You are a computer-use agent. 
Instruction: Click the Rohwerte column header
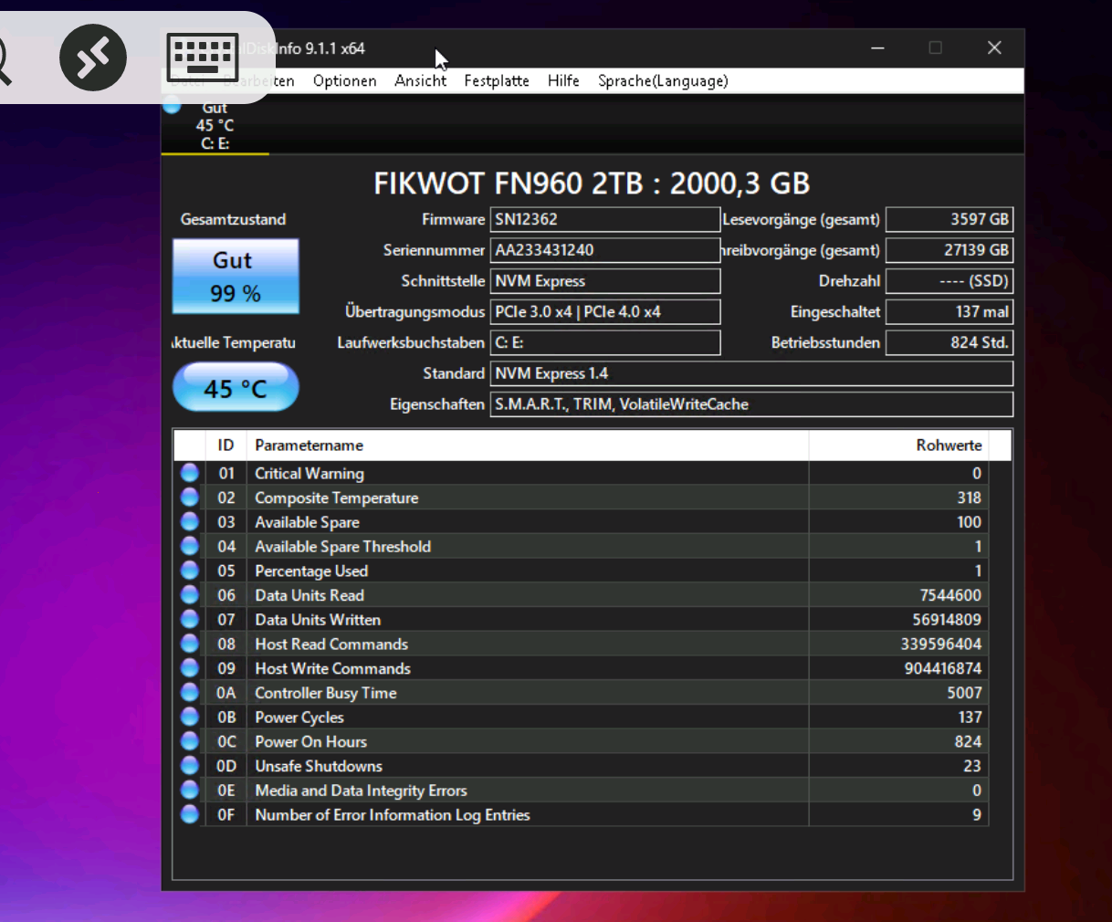[x=949, y=445]
